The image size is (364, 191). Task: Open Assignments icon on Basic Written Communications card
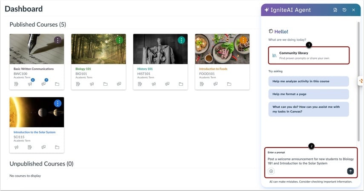coord(16,84)
